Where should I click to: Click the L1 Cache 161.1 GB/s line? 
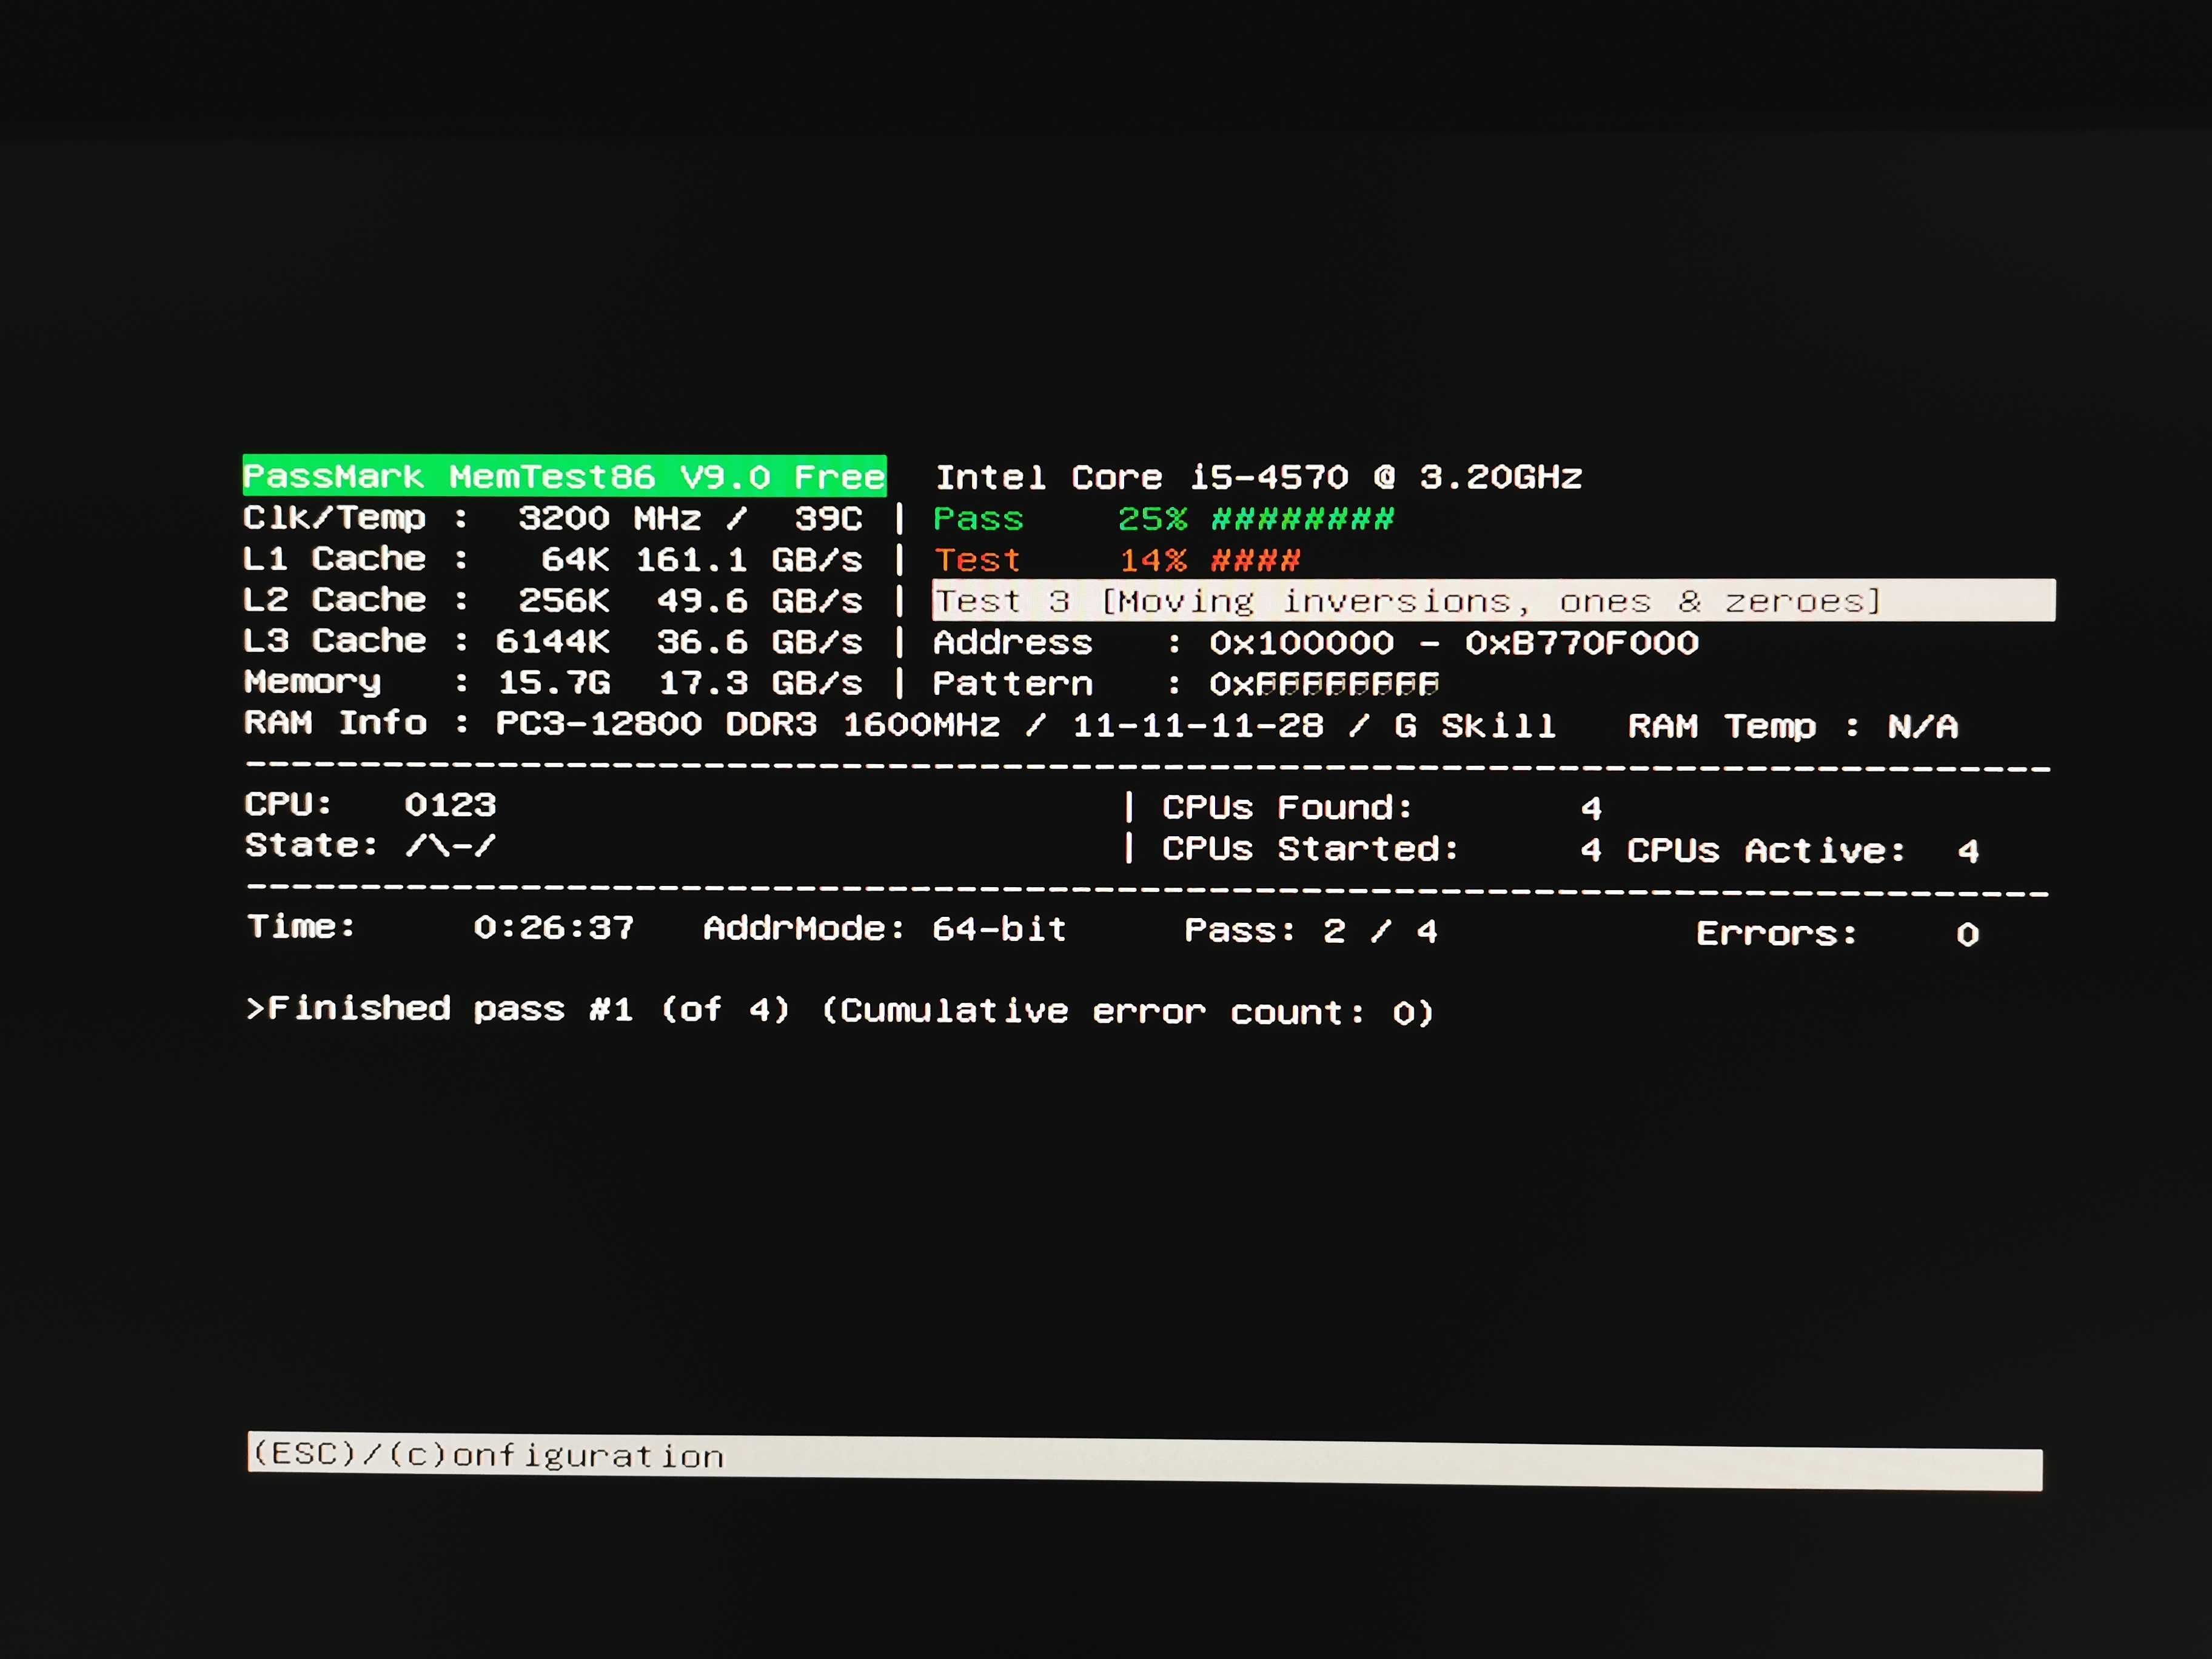click(553, 559)
